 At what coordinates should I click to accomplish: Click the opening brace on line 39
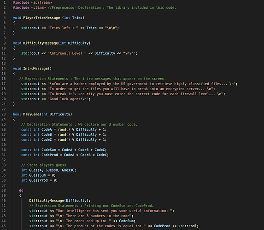click(x=20, y=195)
